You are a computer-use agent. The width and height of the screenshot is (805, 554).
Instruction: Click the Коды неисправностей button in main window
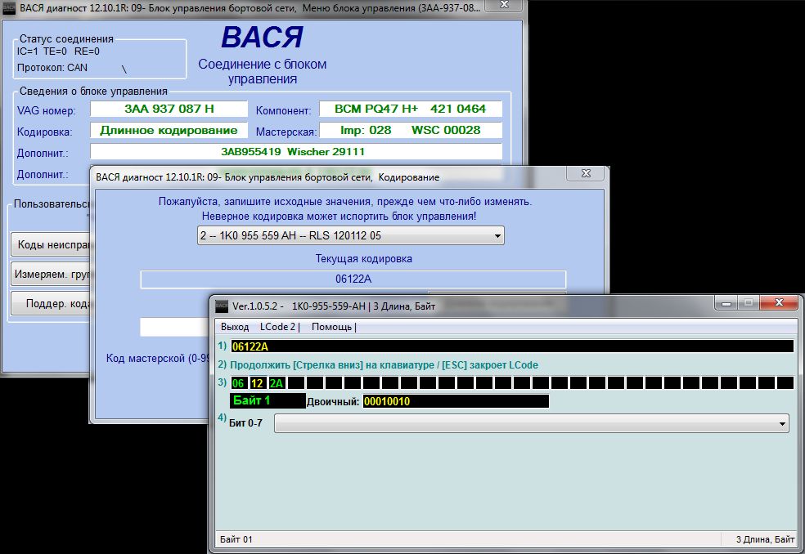click(51, 244)
